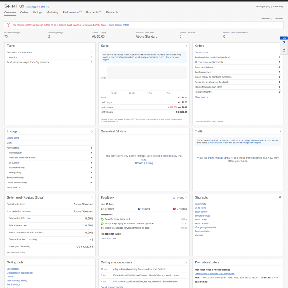Click 'Print labels and send items' task row
Viewport: 288px width, 288px height.
click(50, 52)
